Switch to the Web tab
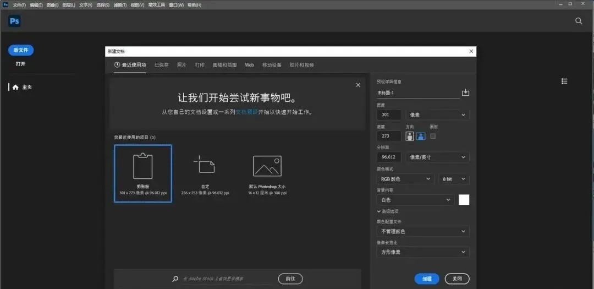The width and height of the screenshot is (594, 289). point(249,66)
